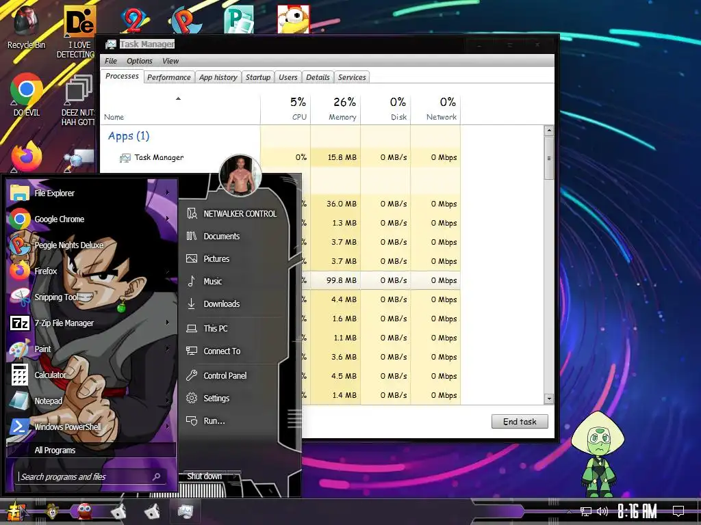Click the Task Manager taskbar button
701x525 pixels.
[185, 511]
